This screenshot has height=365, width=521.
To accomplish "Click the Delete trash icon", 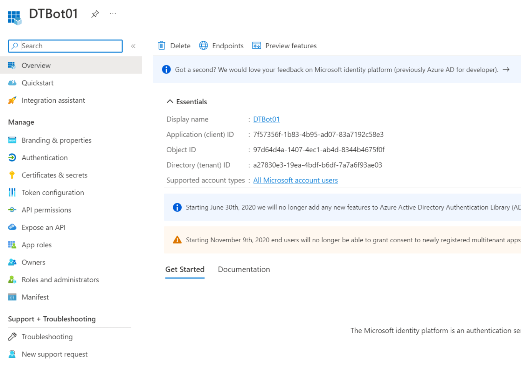I will pyautogui.click(x=162, y=46).
